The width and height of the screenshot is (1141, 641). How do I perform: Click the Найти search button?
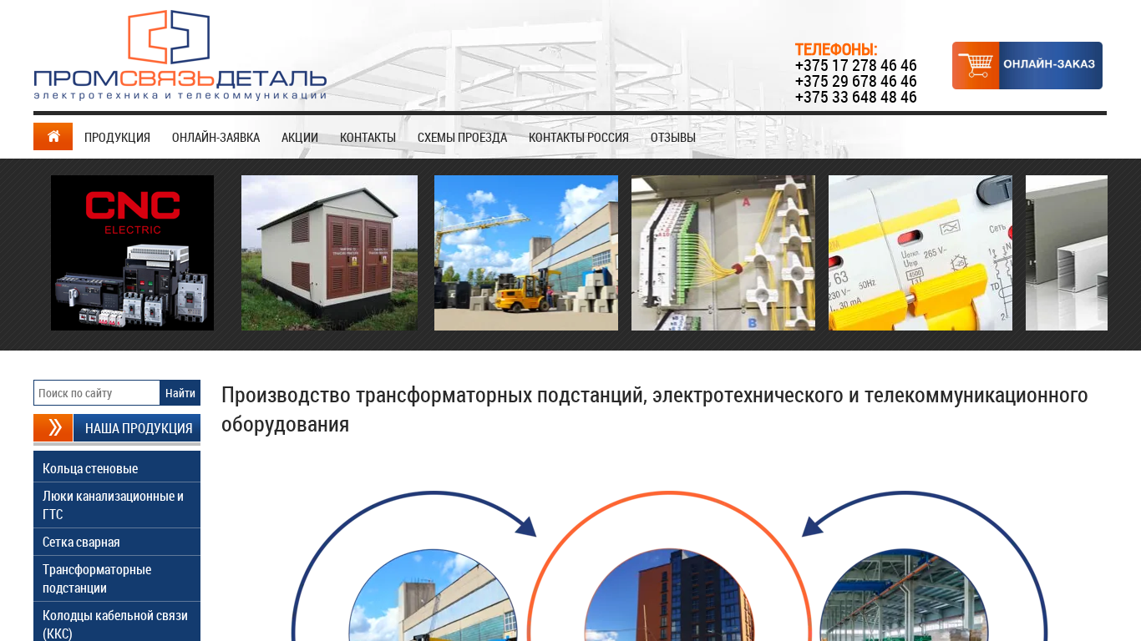(180, 393)
